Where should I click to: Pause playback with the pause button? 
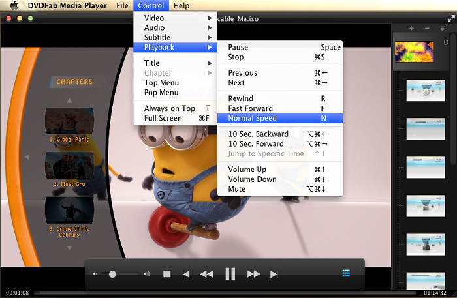point(230,274)
